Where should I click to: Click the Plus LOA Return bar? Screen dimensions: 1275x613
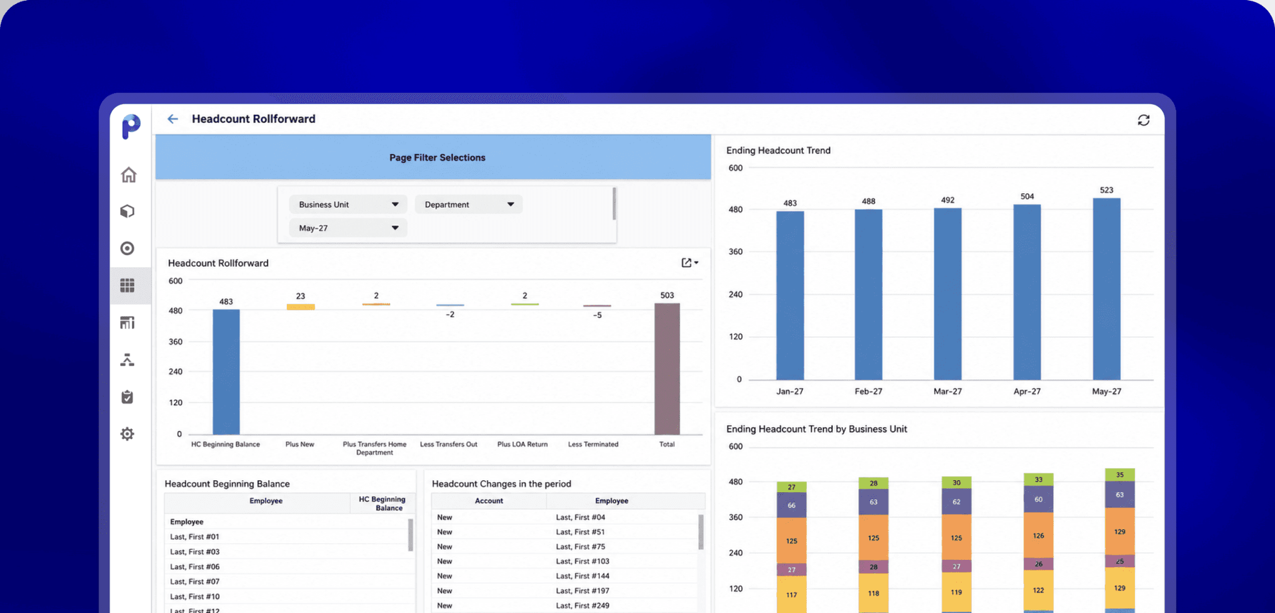[525, 304]
